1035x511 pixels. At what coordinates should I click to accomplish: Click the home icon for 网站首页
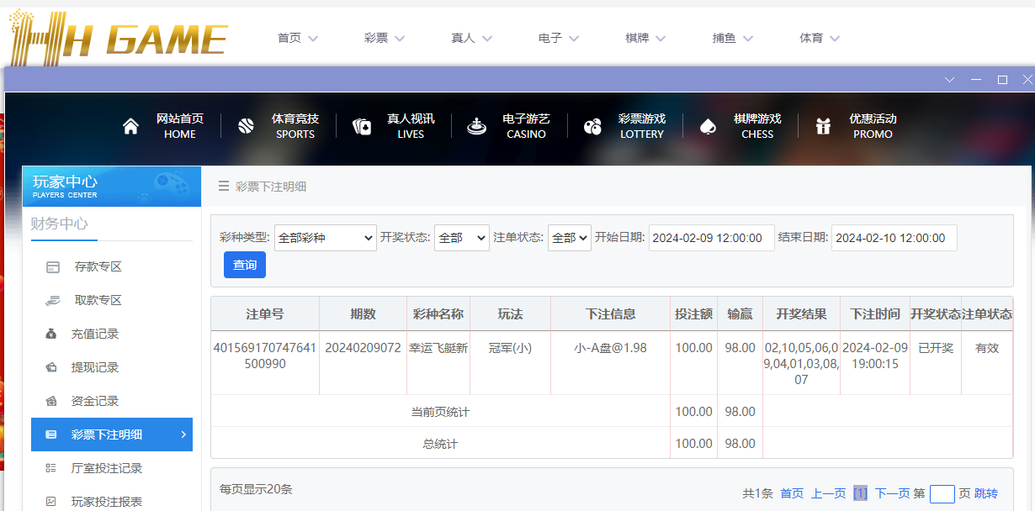click(x=130, y=126)
